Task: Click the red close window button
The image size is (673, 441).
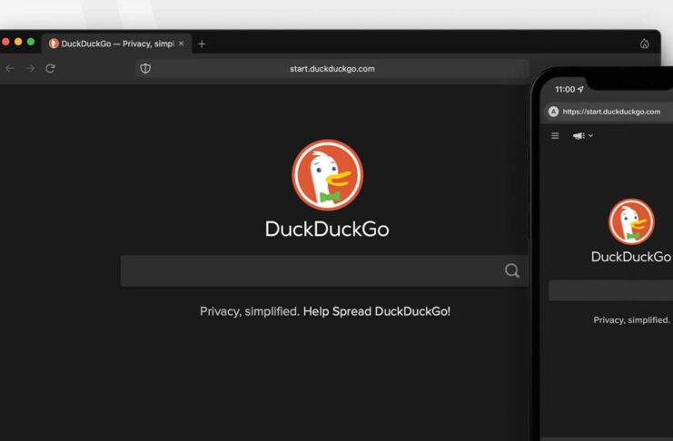Action: [x=5, y=42]
